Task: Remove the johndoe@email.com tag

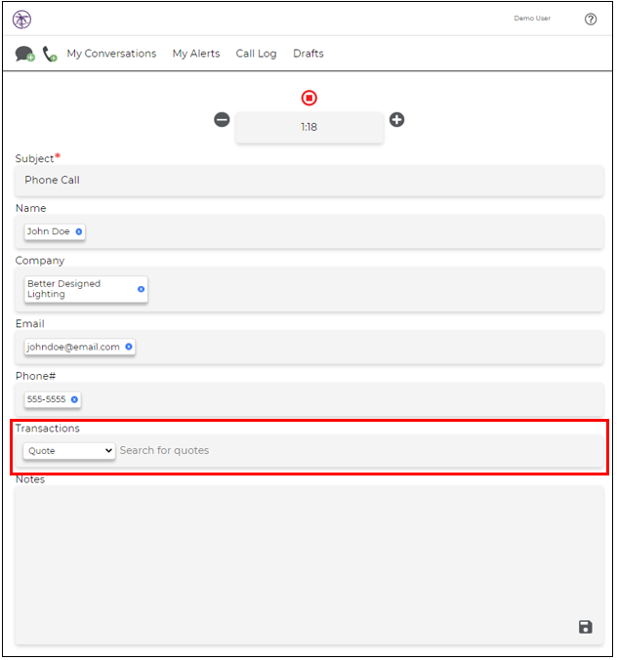Action: click(x=129, y=347)
